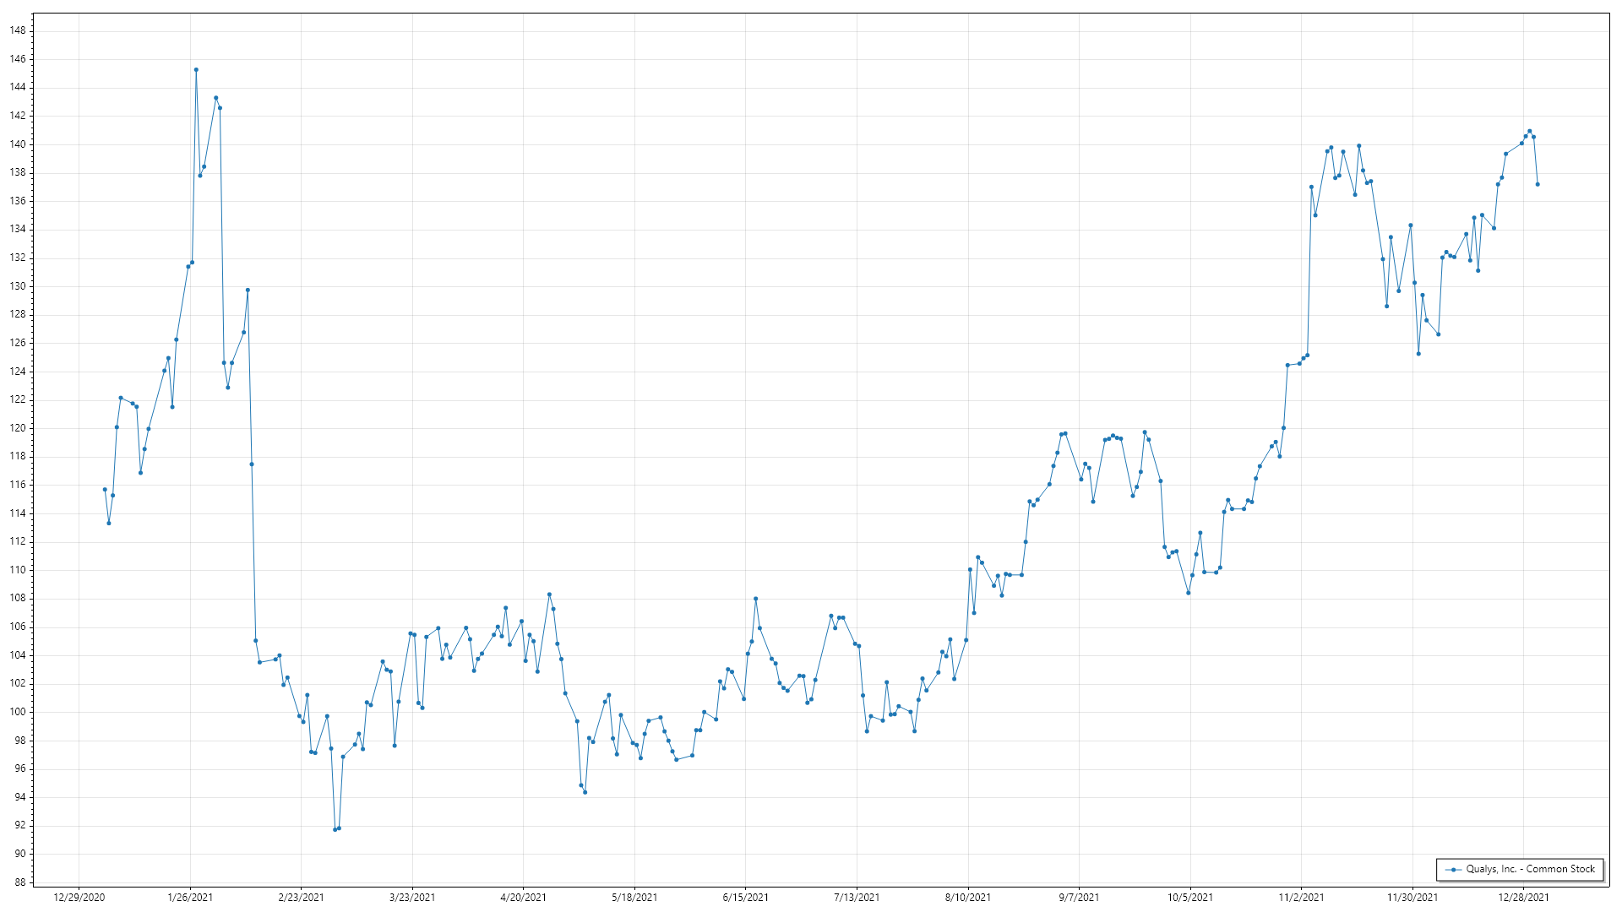
Task: Click the 148 y-axis value label
Action: (18, 30)
